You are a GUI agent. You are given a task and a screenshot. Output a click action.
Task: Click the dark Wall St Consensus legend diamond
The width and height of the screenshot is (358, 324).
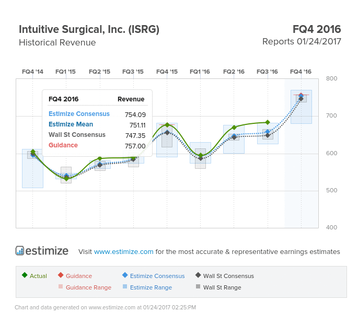click(198, 275)
